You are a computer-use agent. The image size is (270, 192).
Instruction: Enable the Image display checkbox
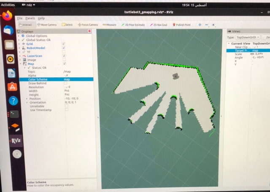pos(64,60)
